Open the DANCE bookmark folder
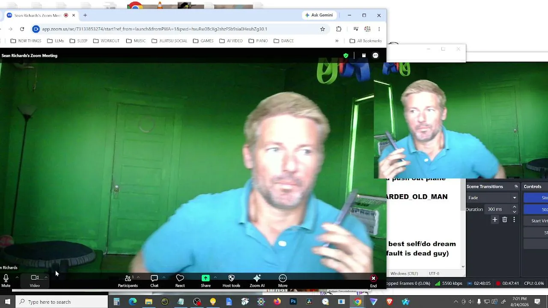The image size is (548, 308). [283, 41]
